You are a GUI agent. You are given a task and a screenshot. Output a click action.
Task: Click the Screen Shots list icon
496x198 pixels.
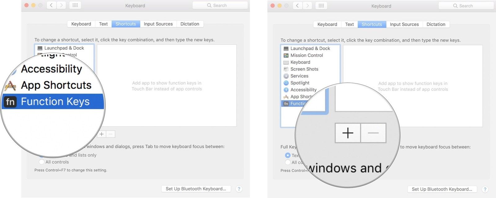[x=286, y=69]
